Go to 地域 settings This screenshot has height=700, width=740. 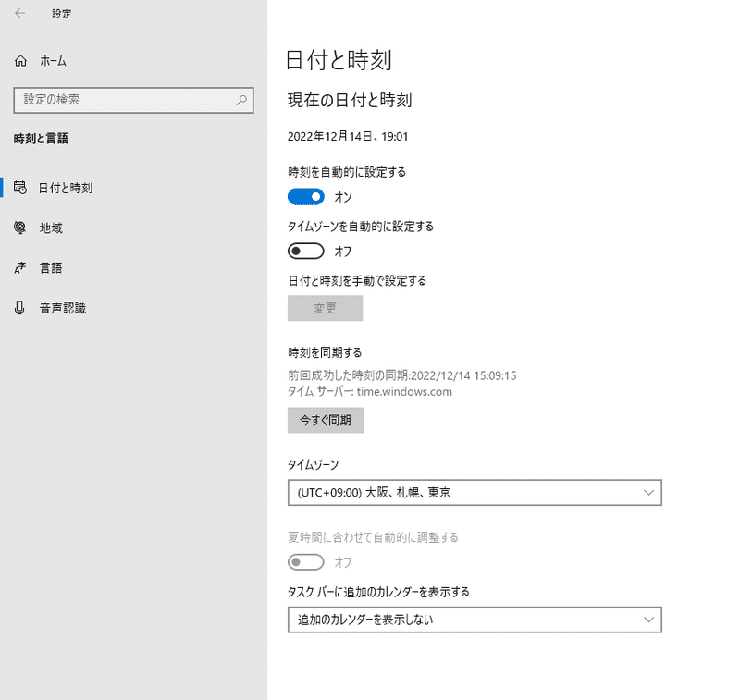[51, 227]
